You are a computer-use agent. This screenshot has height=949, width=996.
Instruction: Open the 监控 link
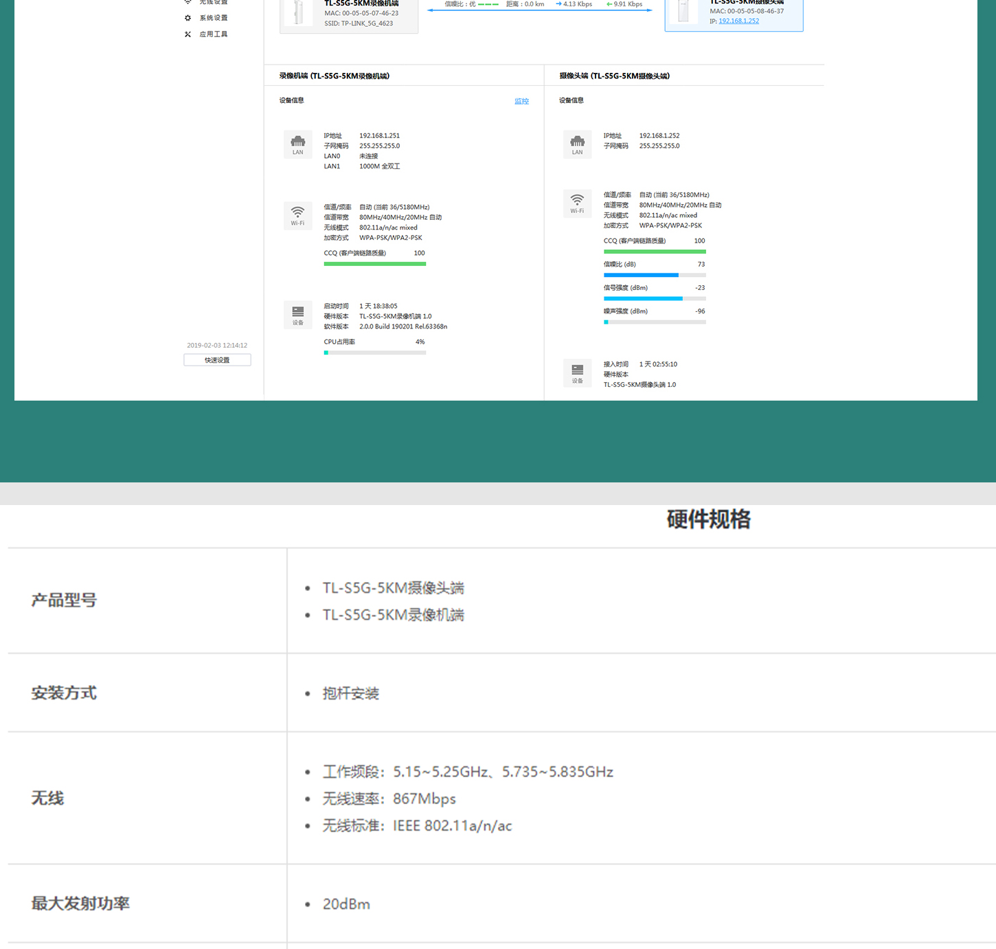pyautogui.click(x=522, y=101)
